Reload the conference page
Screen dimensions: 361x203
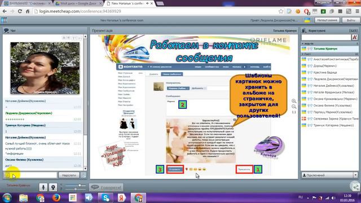pyautogui.click(x=20, y=11)
